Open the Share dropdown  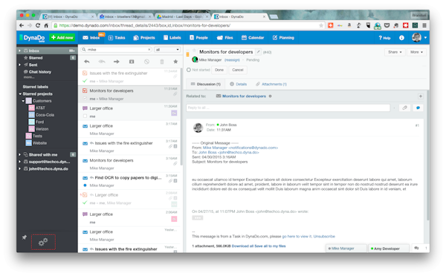tap(395, 52)
